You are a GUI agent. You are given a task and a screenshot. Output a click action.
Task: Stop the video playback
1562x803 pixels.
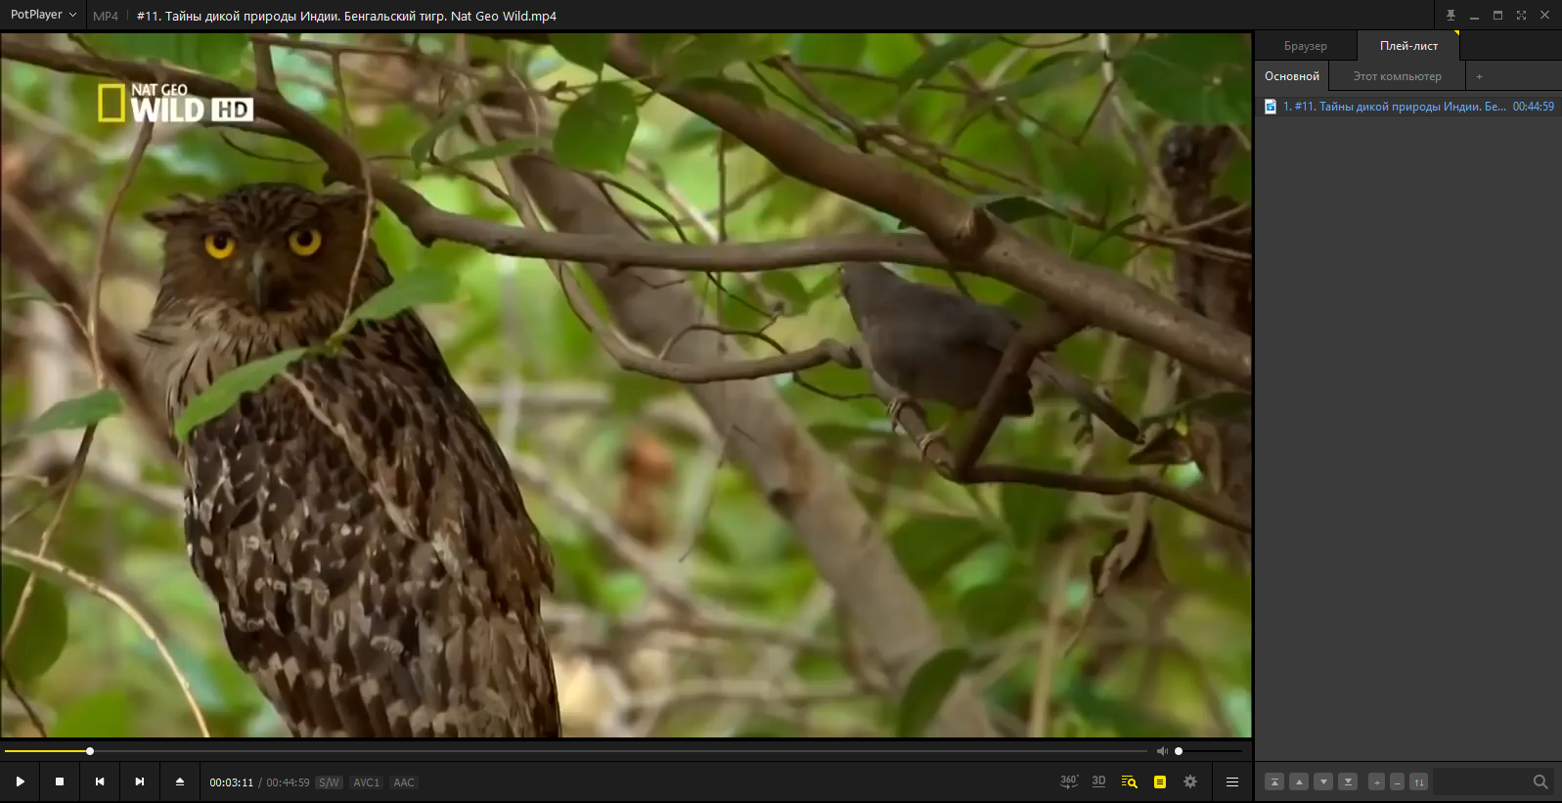pos(60,781)
